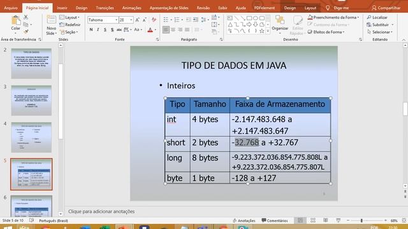The width and height of the screenshot is (408, 229).
Task: Switch to reading view icon
Action: 326,221
